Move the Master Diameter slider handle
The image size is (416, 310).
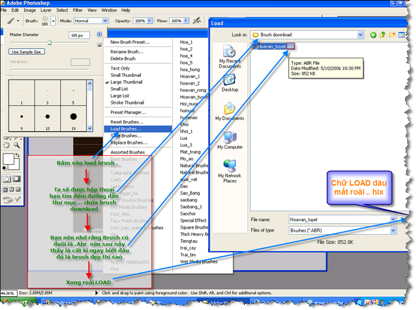click(50, 42)
